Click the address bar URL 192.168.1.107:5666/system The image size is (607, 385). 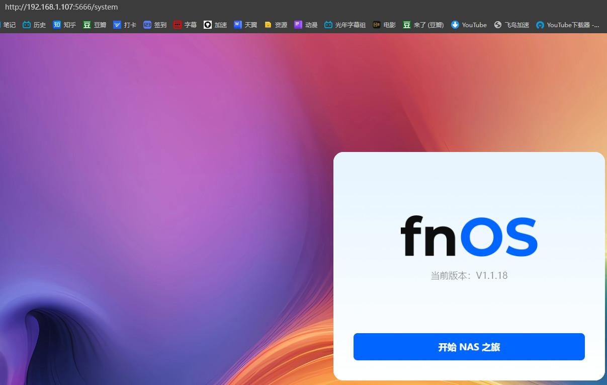pos(61,7)
